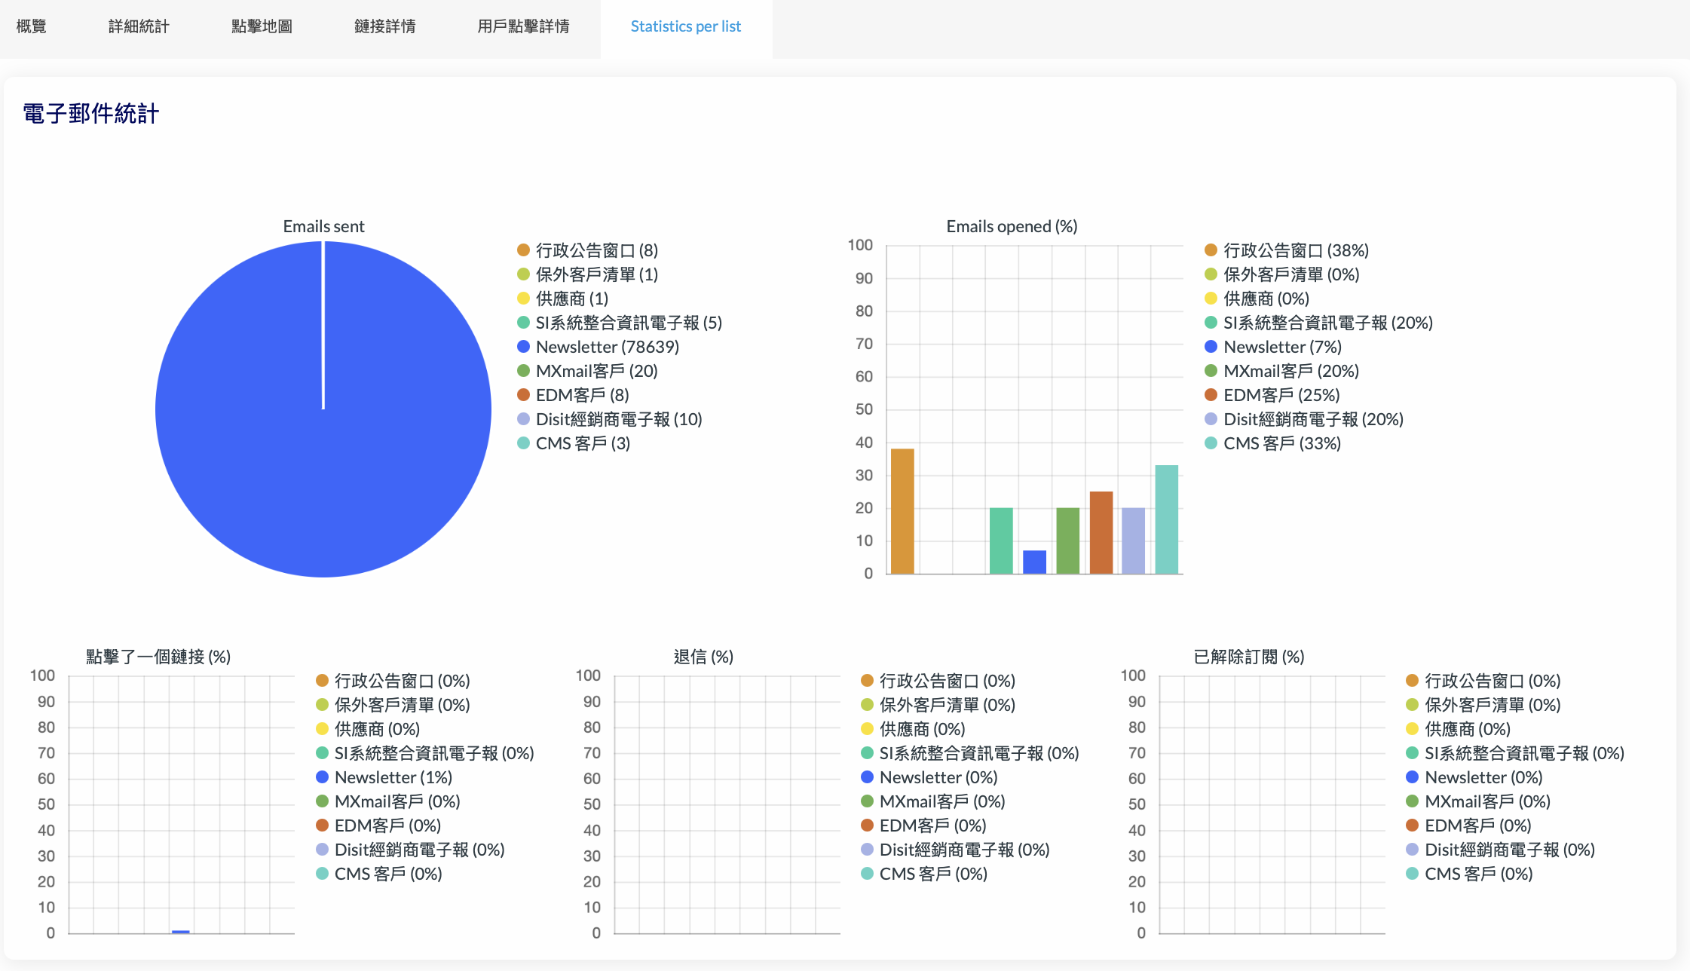Hide MXmail客戶 (20) in Emails sent legend
This screenshot has width=1690, height=971.
point(596,371)
